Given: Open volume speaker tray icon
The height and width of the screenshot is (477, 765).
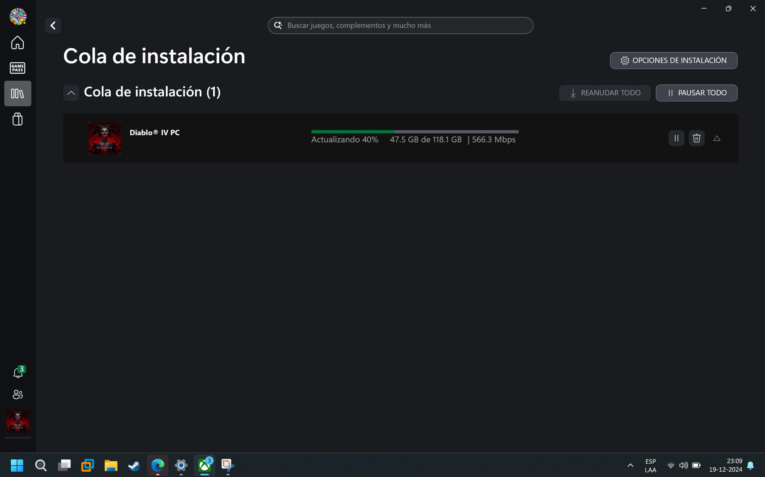Looking at the screenshot, I should pyautogui.click(x=683, y=465).
